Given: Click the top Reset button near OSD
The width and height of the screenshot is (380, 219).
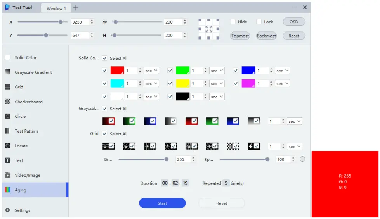Looking at the screenshot, I should click(x=294, y=36).
